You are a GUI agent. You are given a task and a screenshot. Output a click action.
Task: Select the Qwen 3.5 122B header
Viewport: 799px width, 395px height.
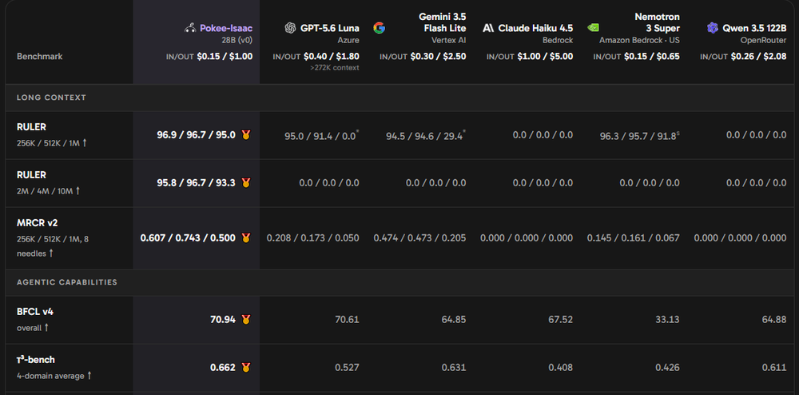point(755,28)
